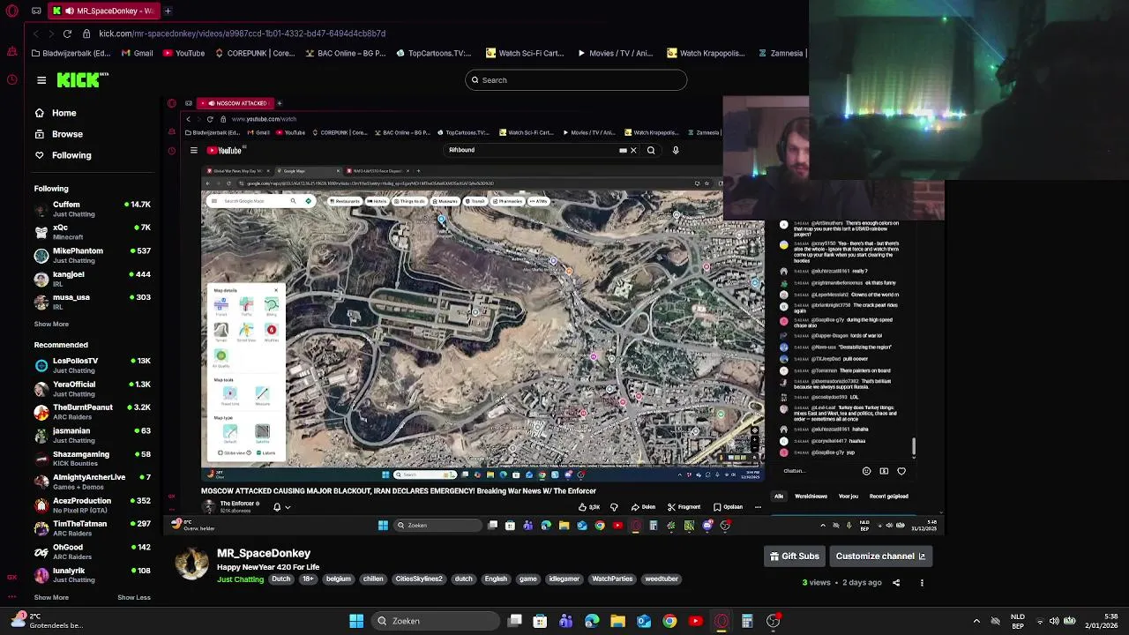
Task: Go to Home in Kick sidebar
Action: pos(56,113)
